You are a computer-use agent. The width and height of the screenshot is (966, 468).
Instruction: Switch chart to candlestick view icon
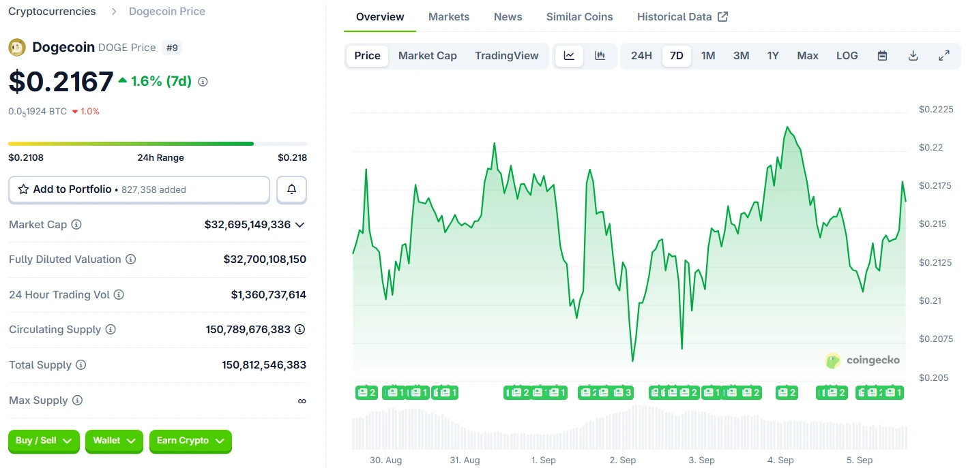[x=600, y=55]
